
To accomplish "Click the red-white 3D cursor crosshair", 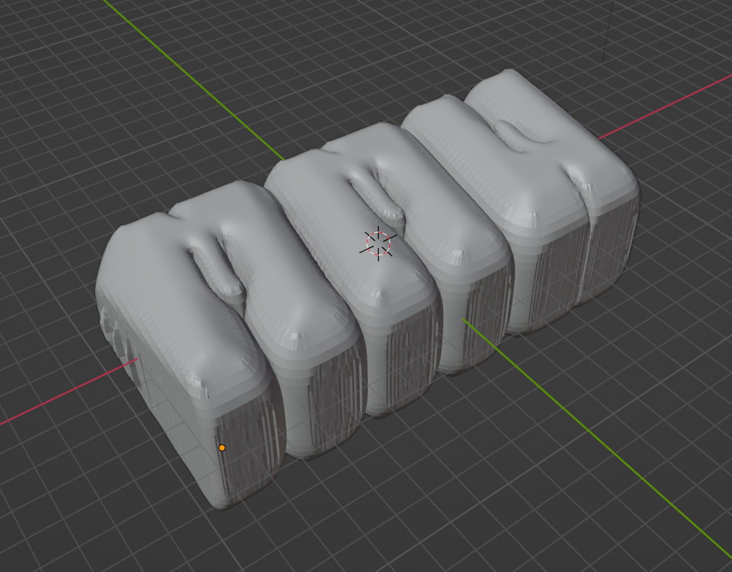I will [378, 243].
